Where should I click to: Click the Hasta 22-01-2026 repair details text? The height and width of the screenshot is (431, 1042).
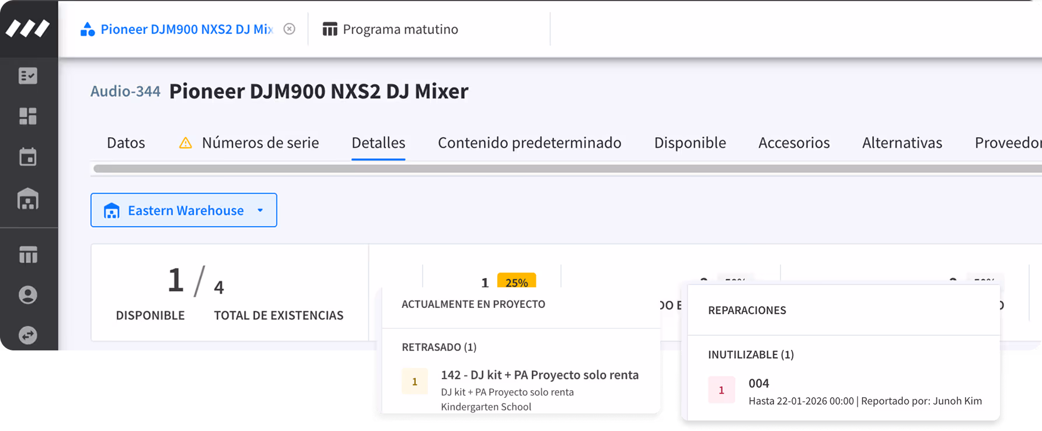[x=865, y=401]
